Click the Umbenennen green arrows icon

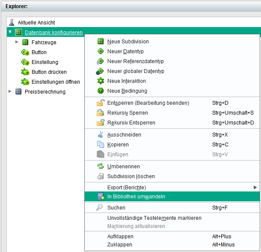(101, 166)
